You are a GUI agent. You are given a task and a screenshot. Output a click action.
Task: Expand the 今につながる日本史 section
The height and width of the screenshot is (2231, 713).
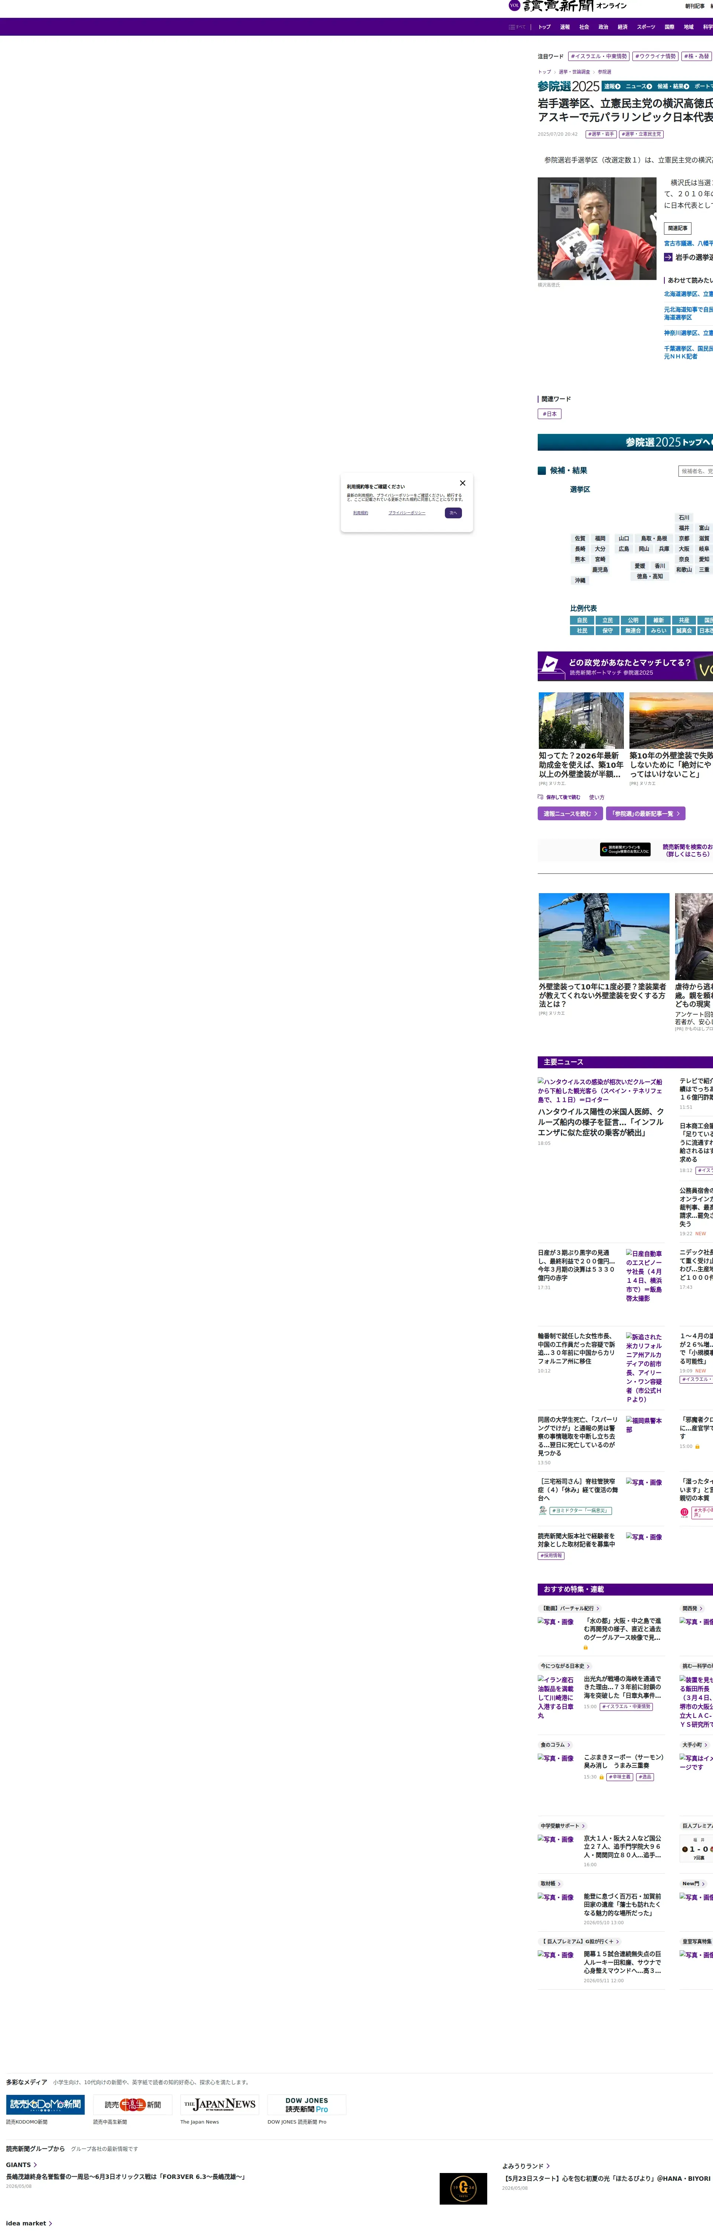coord(565,1666)
